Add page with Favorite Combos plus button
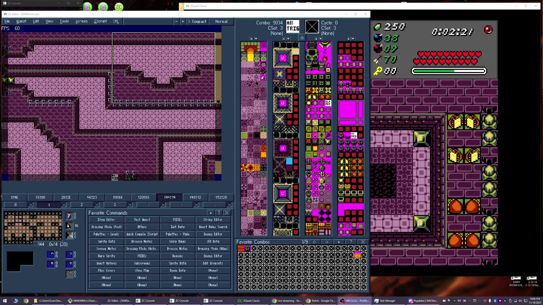 [339, 242]
